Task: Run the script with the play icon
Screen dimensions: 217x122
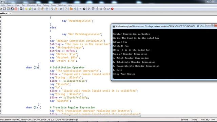Action: 80,9
